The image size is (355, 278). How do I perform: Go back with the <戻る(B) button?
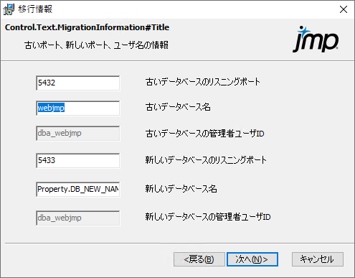pyautogui.click(x=199, y=259)
